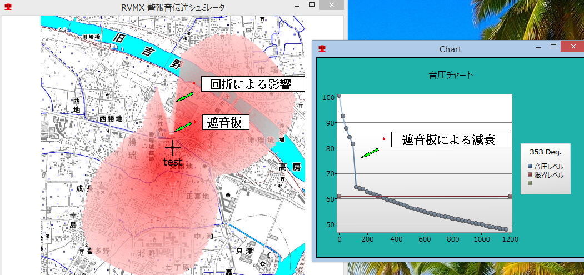The width and height of the screenshot is (584, 275).
Task: Click green arrow beside 遮音板 label
Action: [x=182, y=127]
